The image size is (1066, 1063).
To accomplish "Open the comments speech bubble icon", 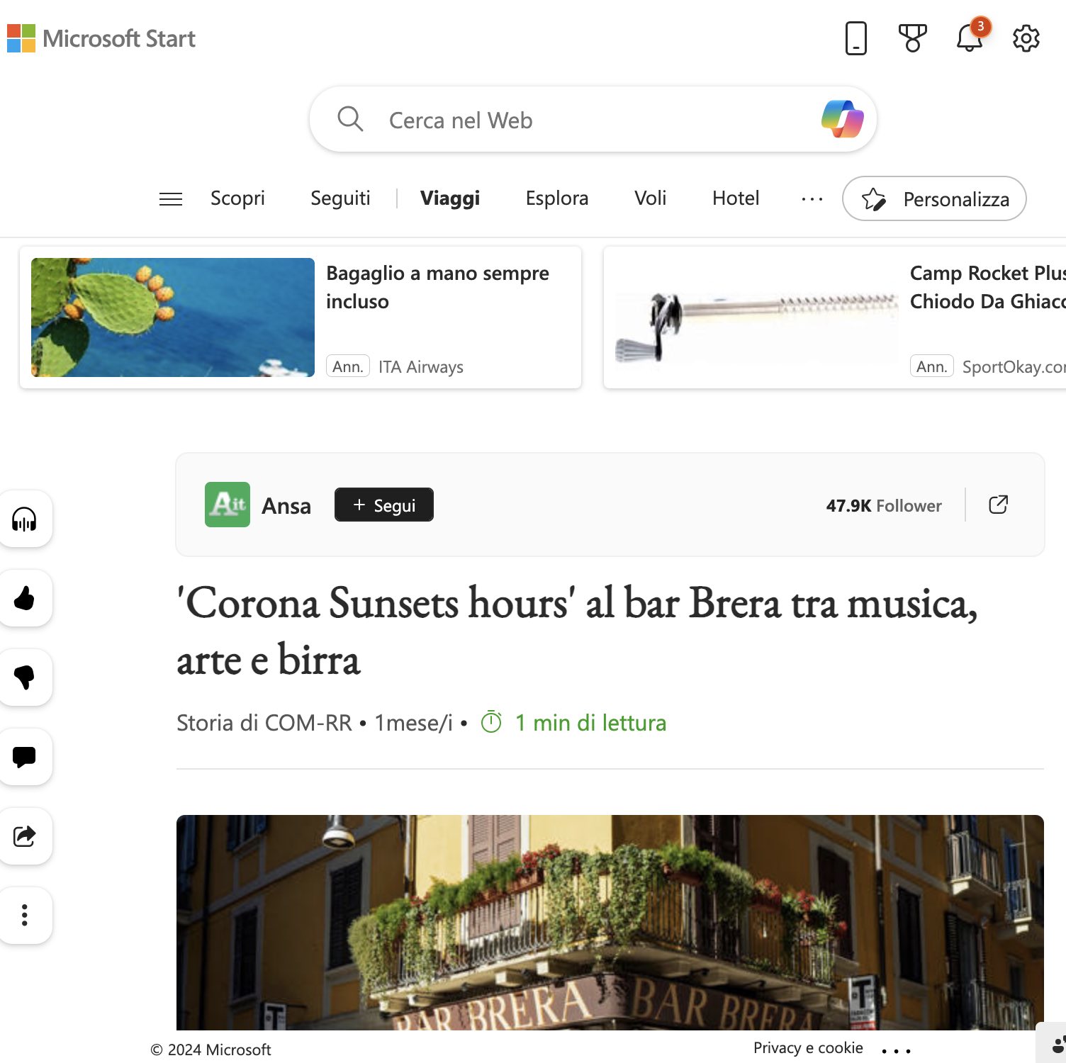I will tap(25, 757).
